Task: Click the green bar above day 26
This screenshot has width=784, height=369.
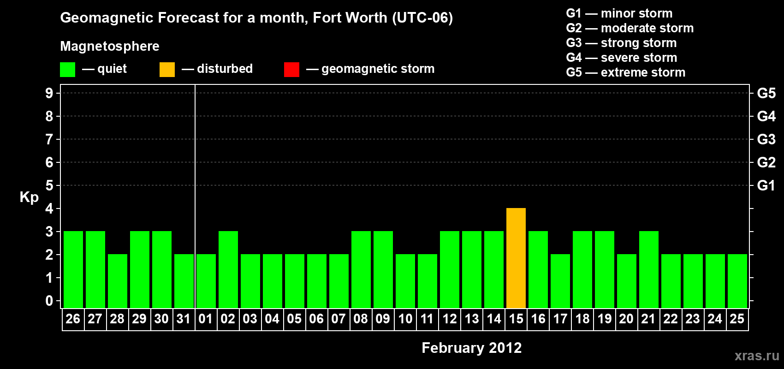Action: tap(73, 269)
